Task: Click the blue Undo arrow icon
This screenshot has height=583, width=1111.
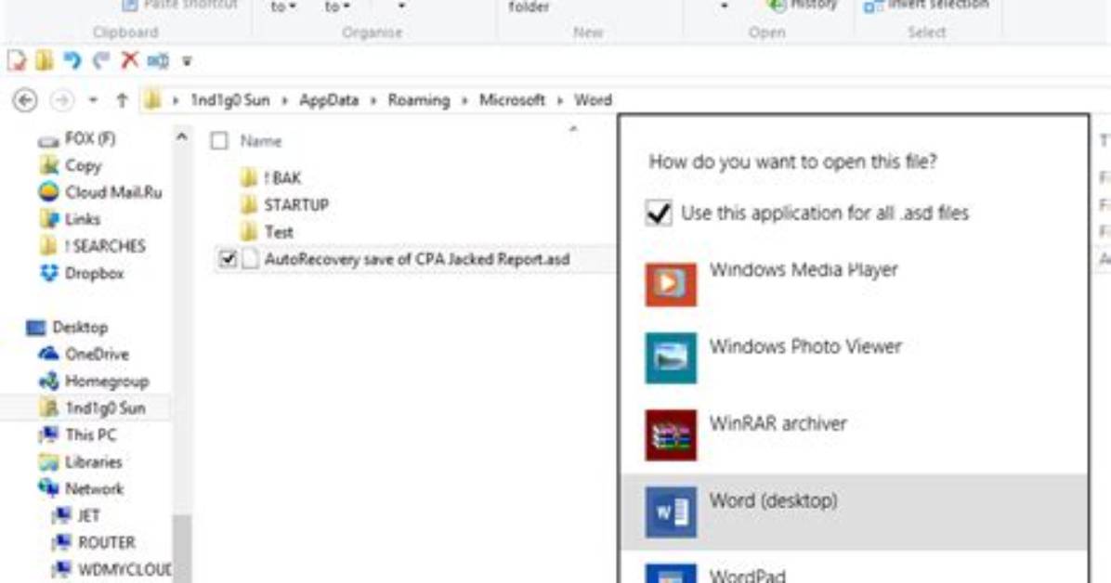Action: click(72, 61)
